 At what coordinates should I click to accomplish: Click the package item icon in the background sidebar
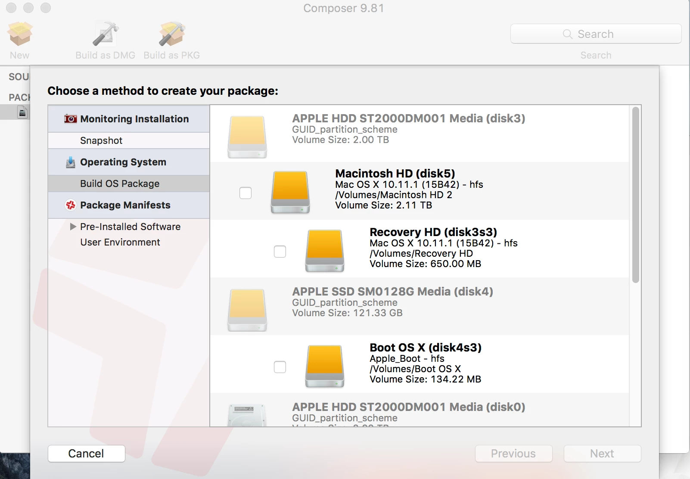[22, 113]
